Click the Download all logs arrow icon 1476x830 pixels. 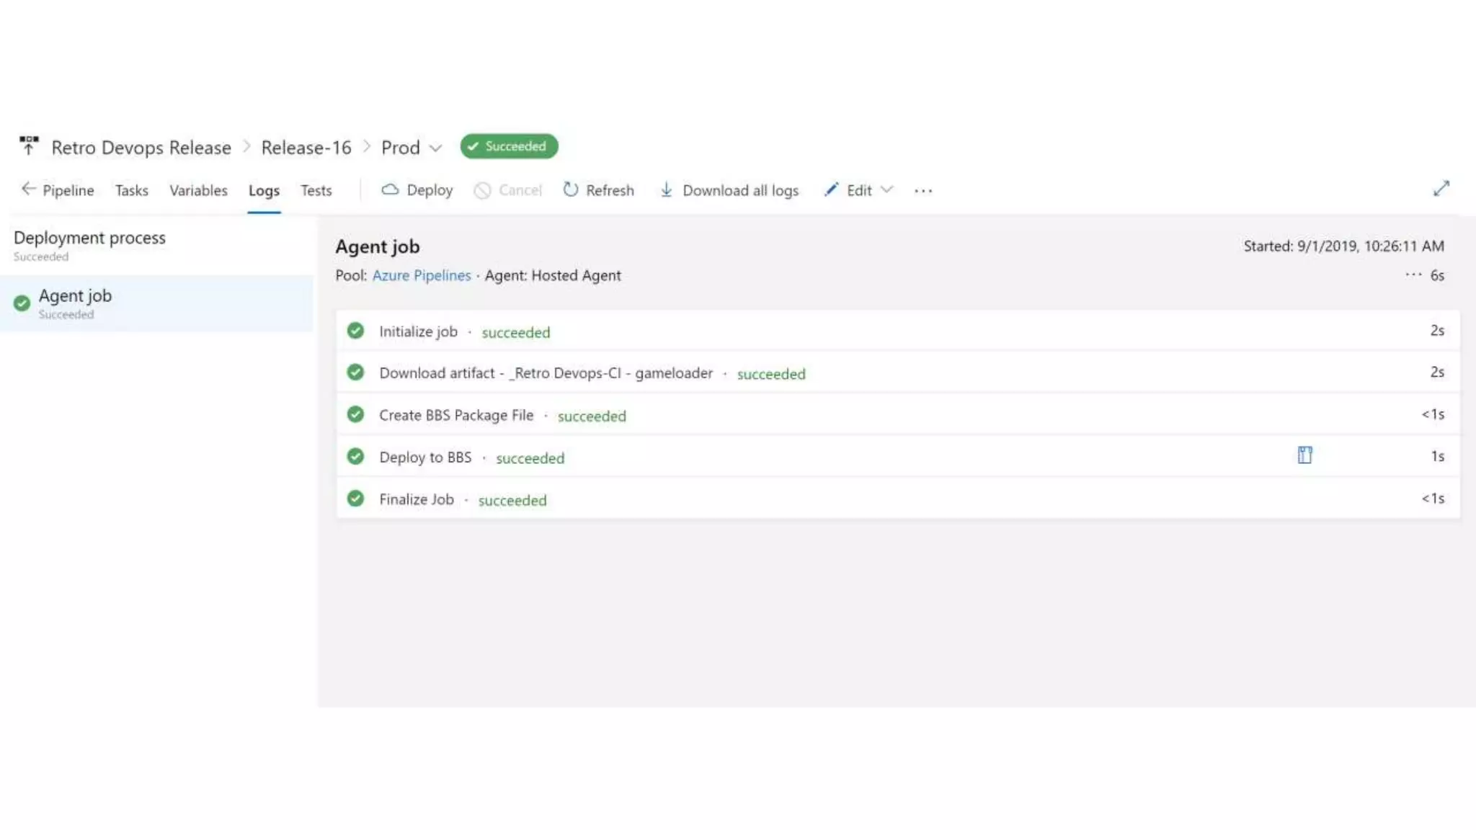point(667,189)
